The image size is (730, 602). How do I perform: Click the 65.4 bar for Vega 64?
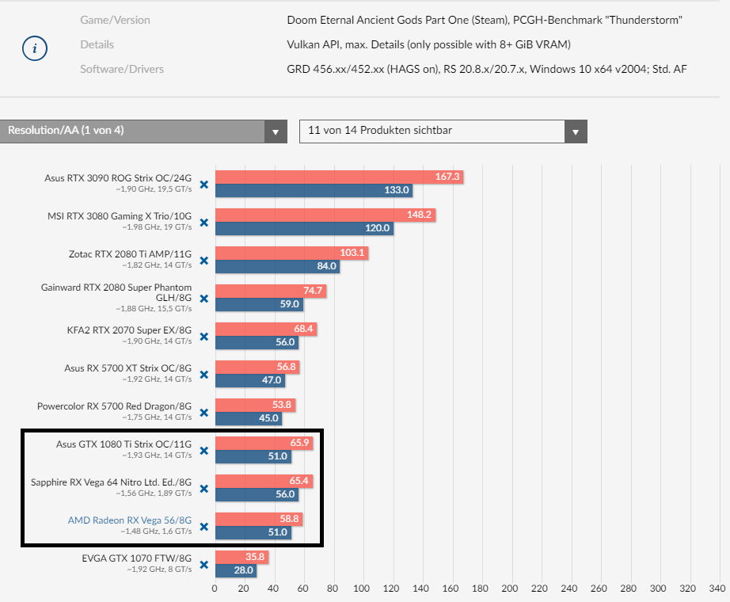point(264,481)
